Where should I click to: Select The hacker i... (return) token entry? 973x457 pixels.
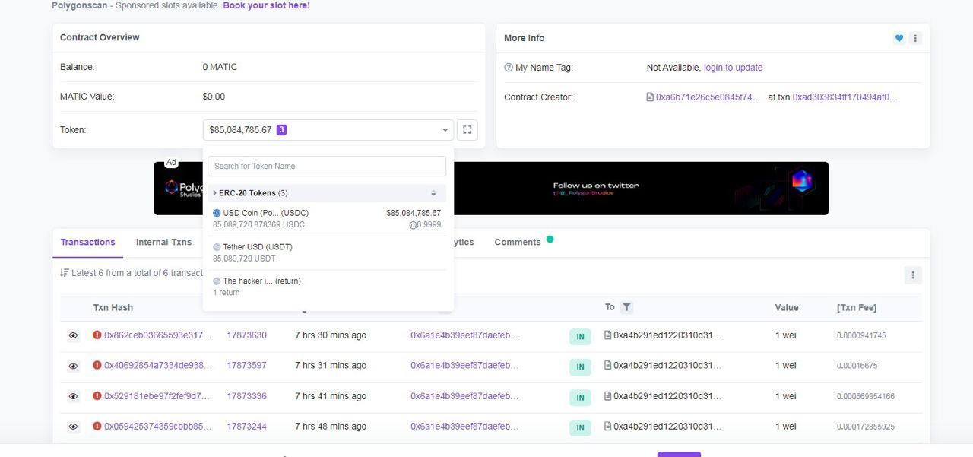coord(327,287)
